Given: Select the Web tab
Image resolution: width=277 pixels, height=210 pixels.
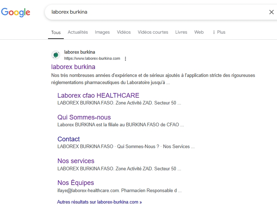Looking at the screenshot, I should point(199,32).
